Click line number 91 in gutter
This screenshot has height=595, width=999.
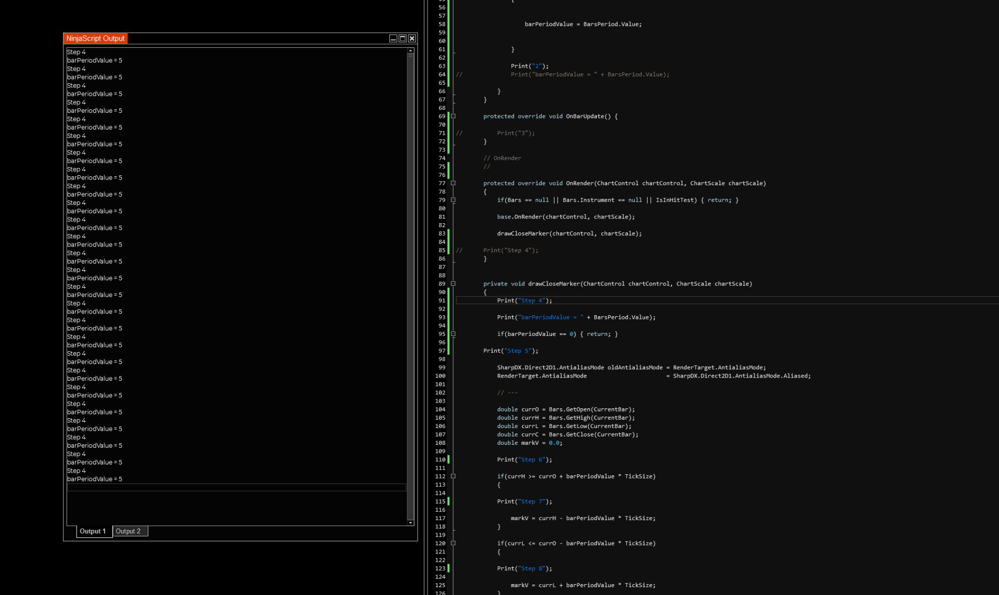pyautogui.click(x=442, y=301)
